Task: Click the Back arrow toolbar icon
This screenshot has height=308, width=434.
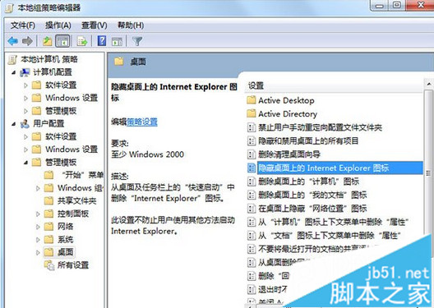Action: click(x=13, y=41)
